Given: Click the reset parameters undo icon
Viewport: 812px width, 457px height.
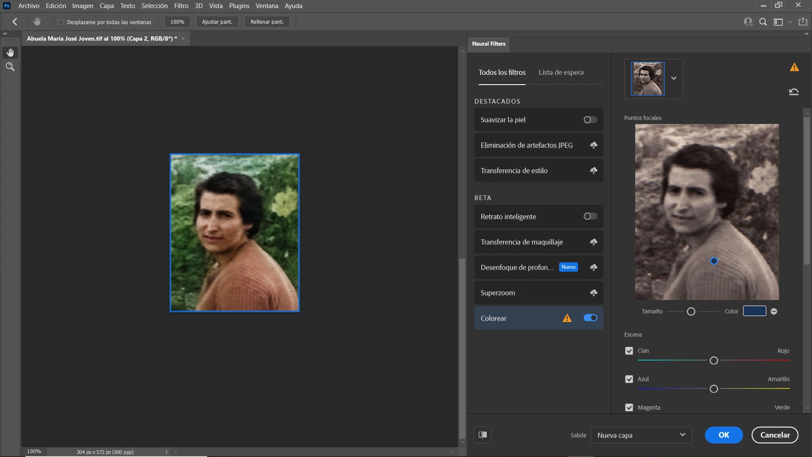Looking at the screenshot, I should (x=793, y=92).
